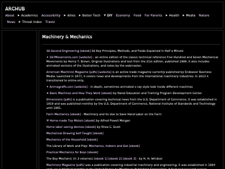Expand the Better Tech submenu arrow
Viewport: 225px width, 169px height.
(80, 15)
